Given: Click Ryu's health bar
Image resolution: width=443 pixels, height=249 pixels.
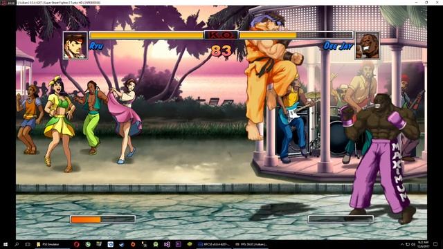Looking at the screenshot, I should coord(147,35).
